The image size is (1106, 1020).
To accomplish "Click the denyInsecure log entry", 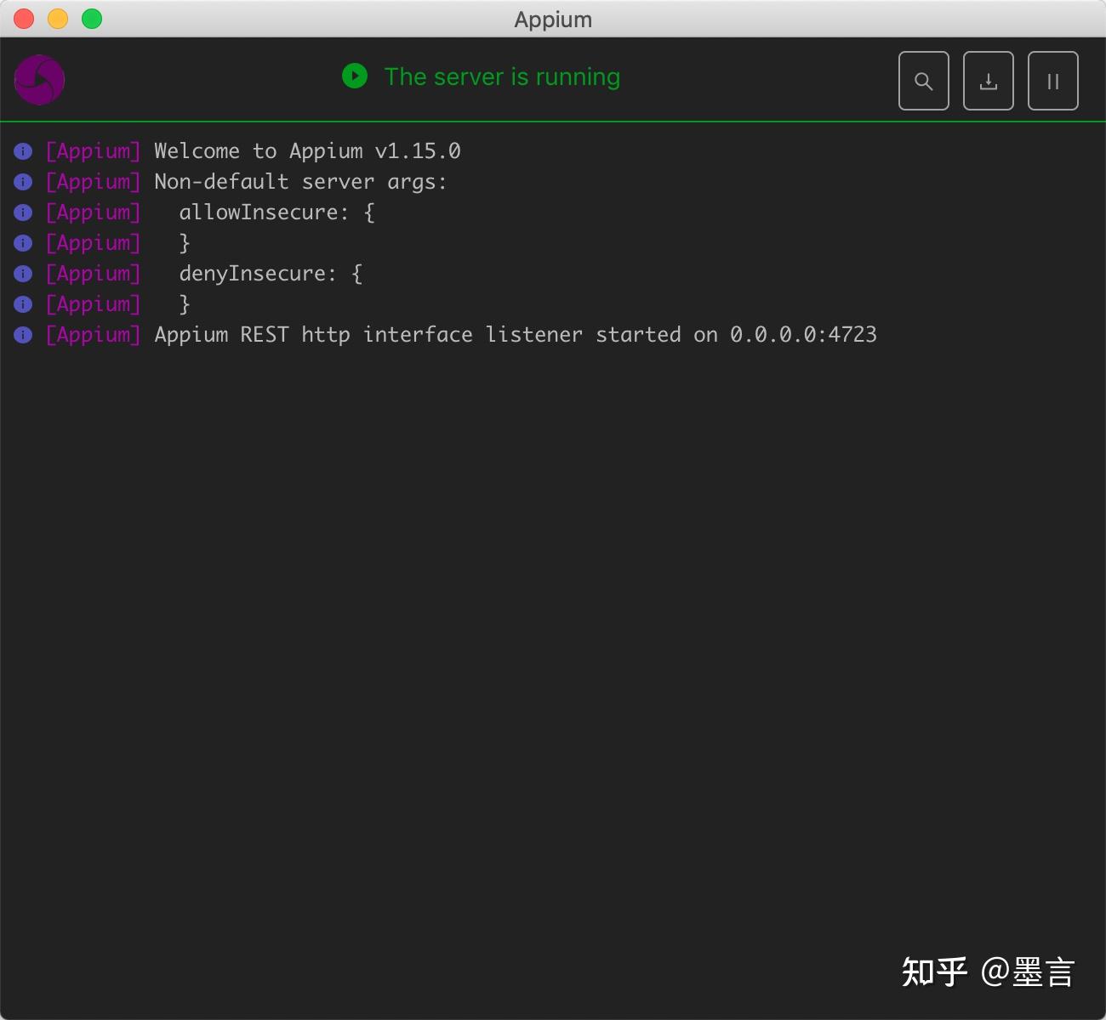I will 269,273.
